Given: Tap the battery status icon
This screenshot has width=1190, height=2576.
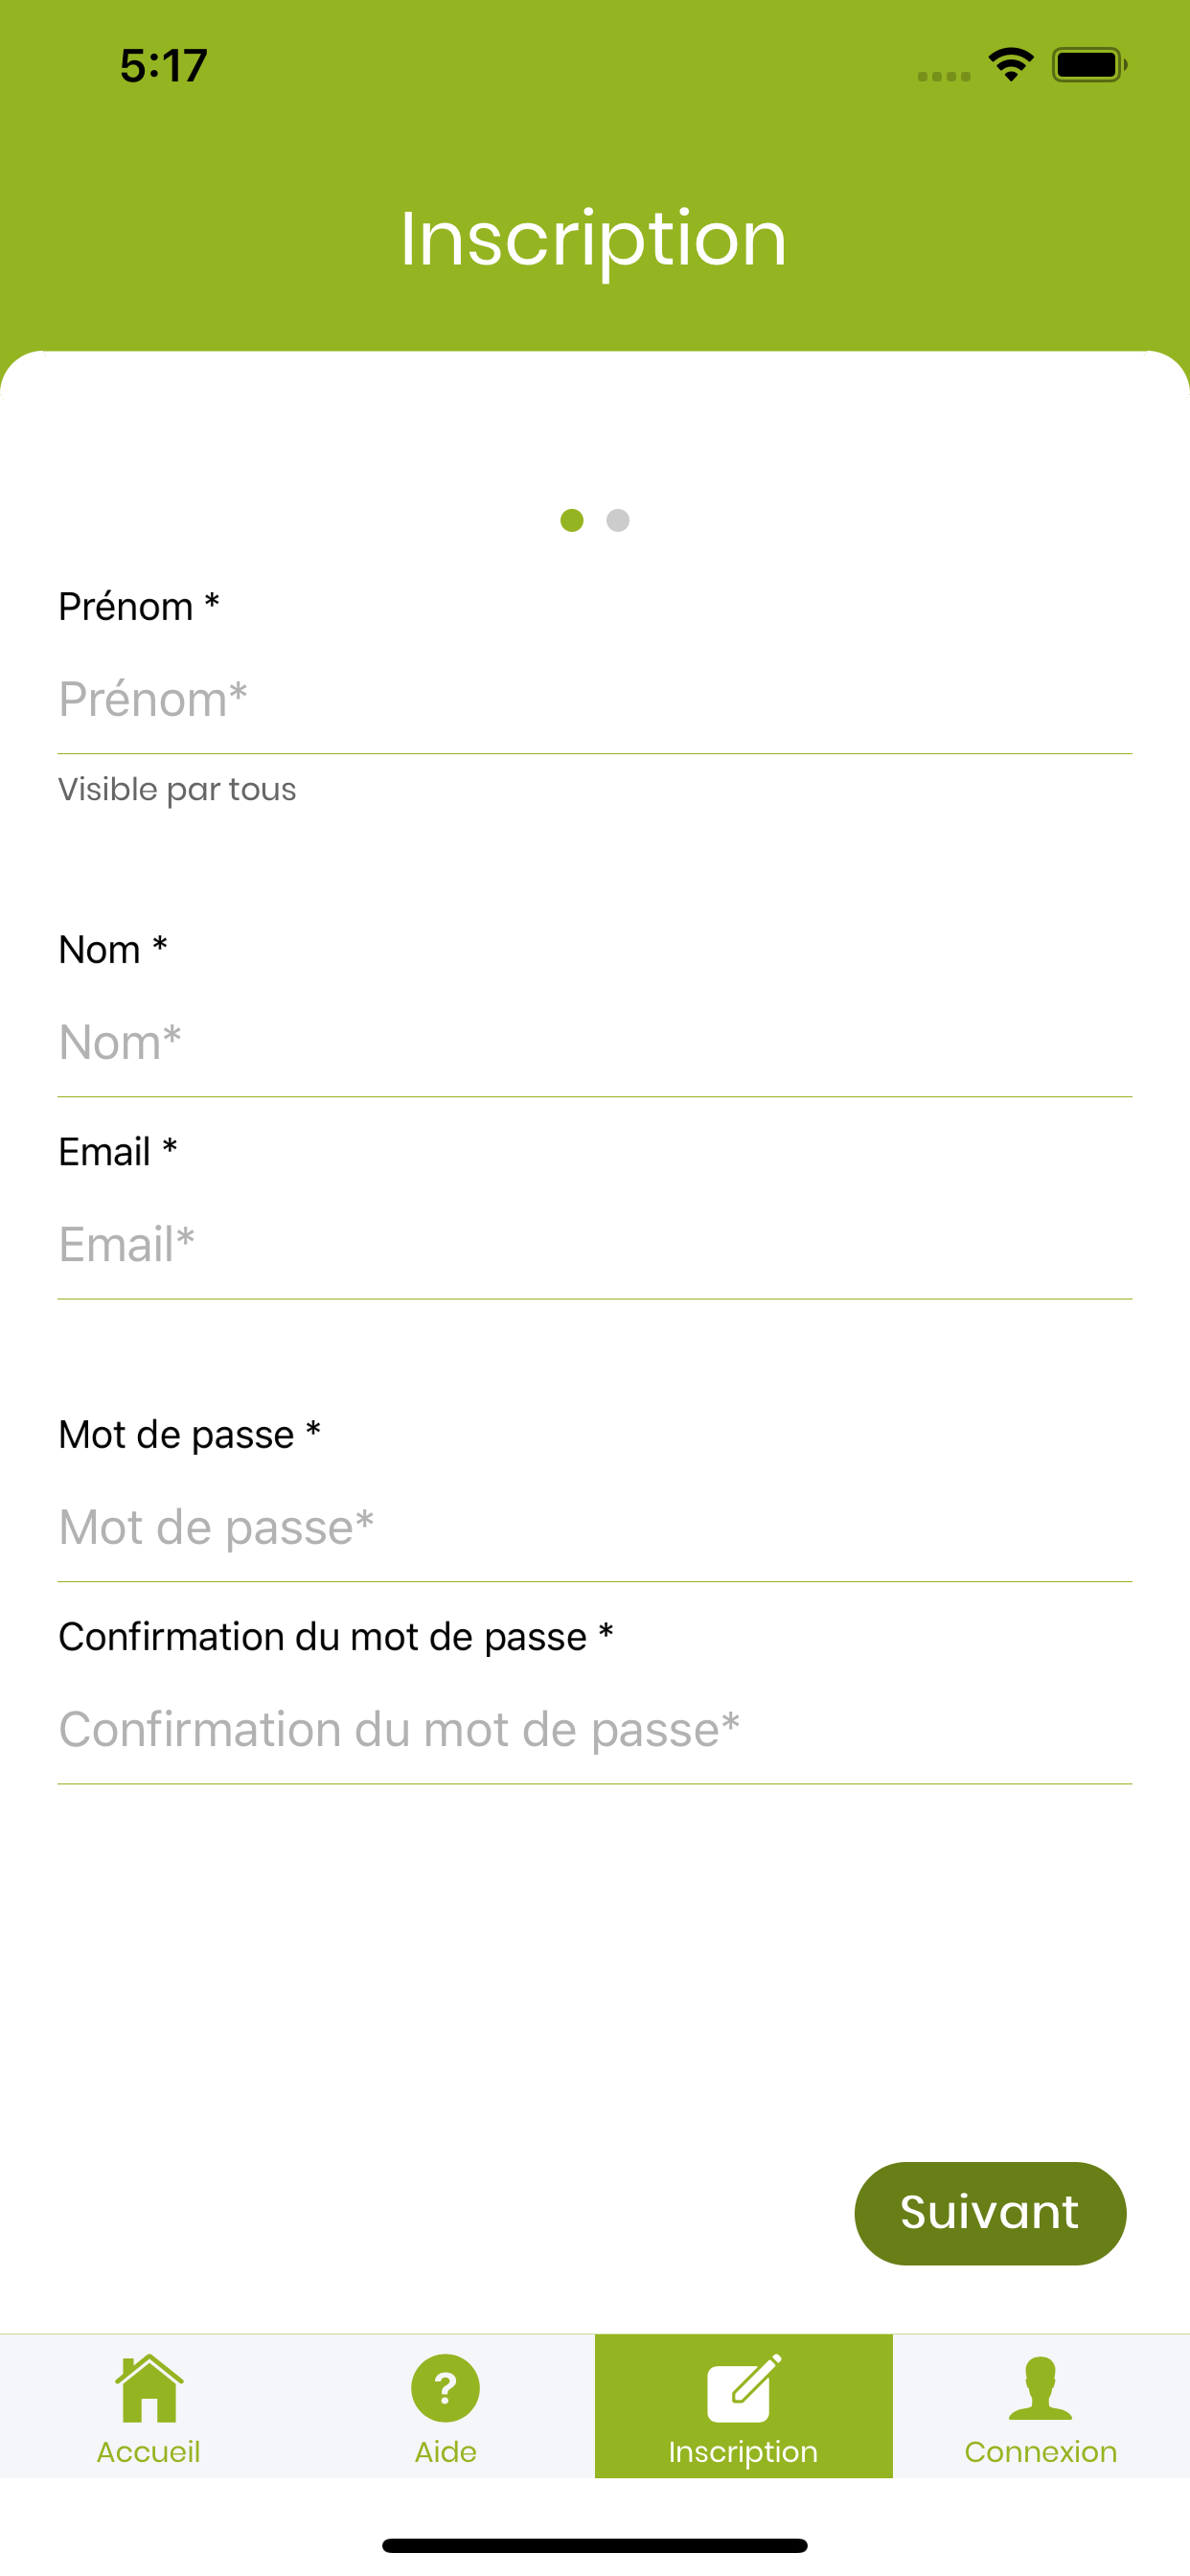Looking at the screenshot, I should 1089,65.
